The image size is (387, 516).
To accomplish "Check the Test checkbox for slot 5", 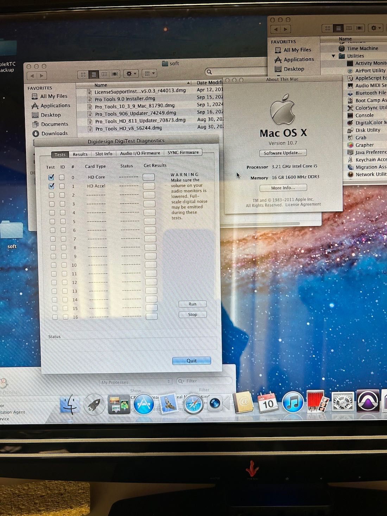I will [x=52, y=221].
